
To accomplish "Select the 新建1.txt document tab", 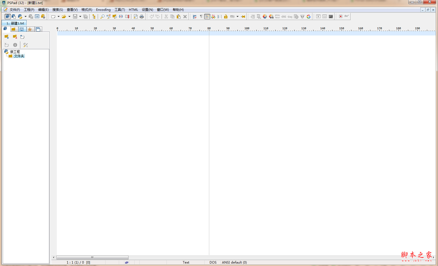I will coord(15,23).
